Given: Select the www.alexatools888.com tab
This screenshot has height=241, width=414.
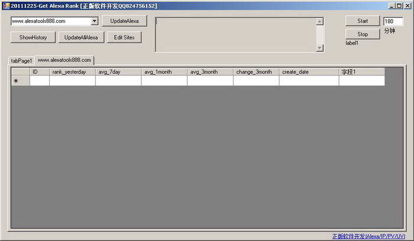Looking at the screenshot, I should click(x=64, y=60).
